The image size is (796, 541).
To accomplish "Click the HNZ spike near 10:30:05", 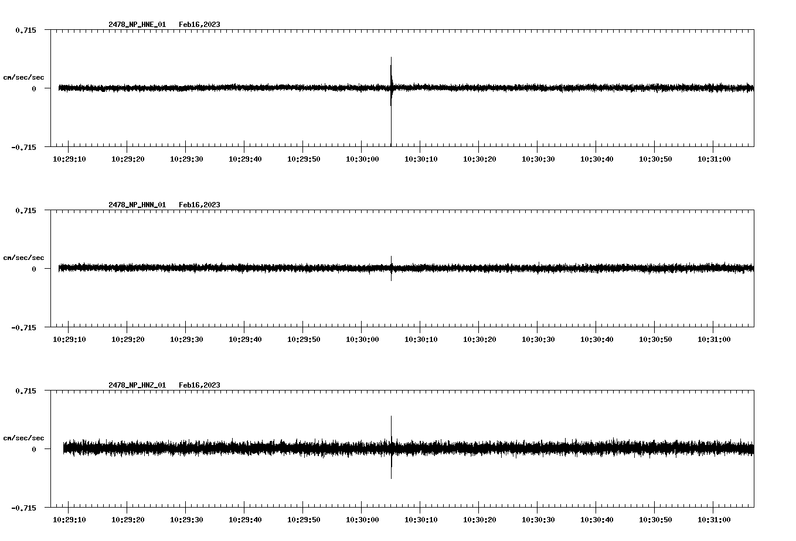I will click(x=391, y=447).
